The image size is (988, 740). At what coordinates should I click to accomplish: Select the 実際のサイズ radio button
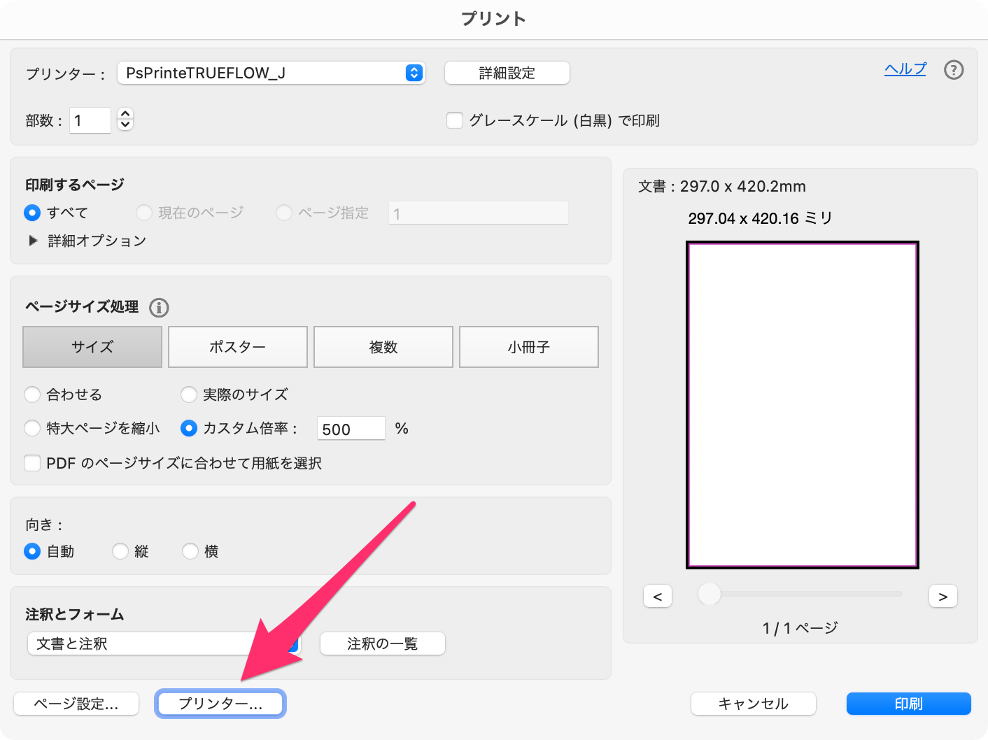point(189,394)
